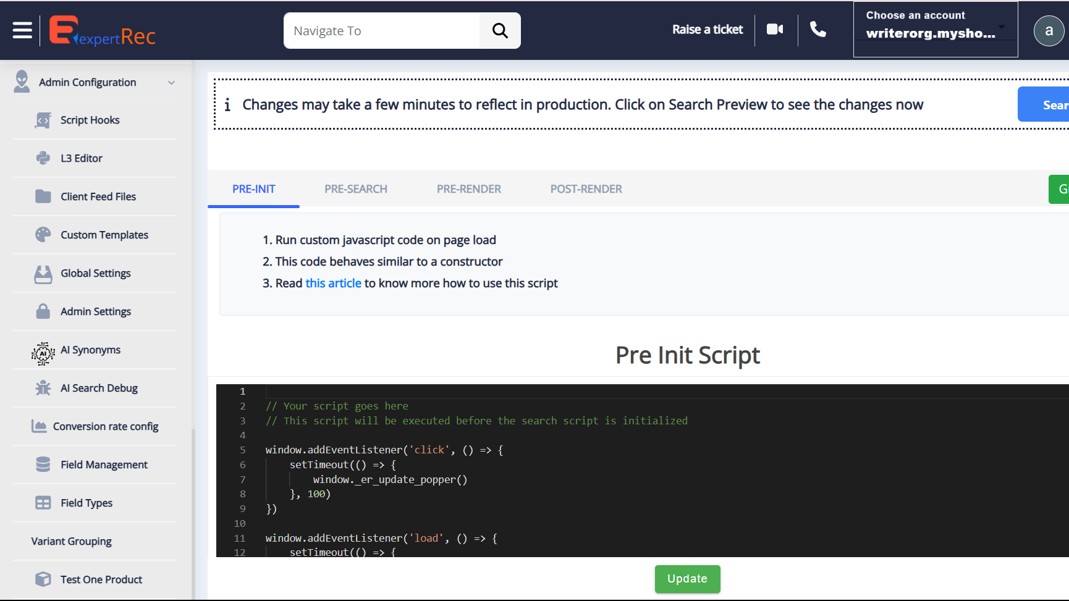The width and height of the screenshot is (1069, 601).
Task: Open Script Hooks from sidebar
Action: point(90,120)
